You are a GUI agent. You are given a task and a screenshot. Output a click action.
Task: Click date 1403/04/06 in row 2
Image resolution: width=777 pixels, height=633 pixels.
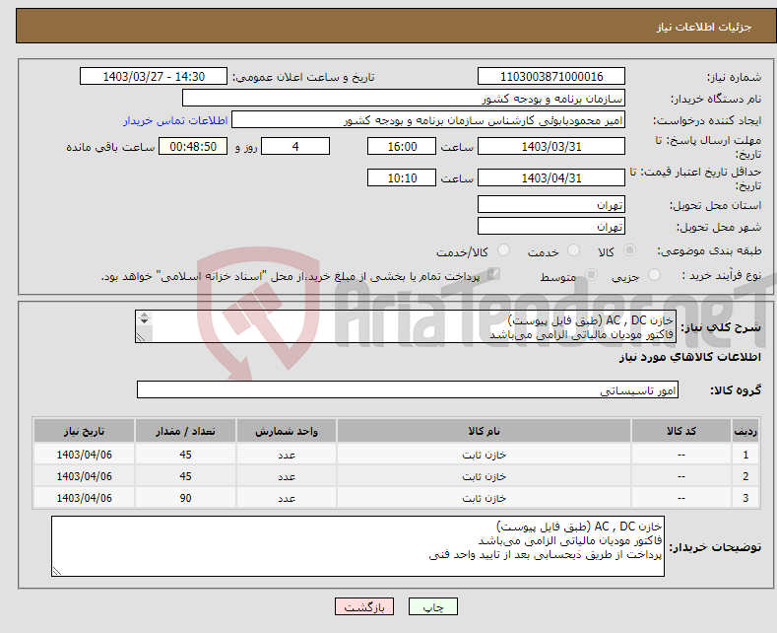[85, 477]
